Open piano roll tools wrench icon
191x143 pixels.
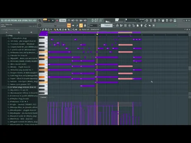(x=43, y=29)
